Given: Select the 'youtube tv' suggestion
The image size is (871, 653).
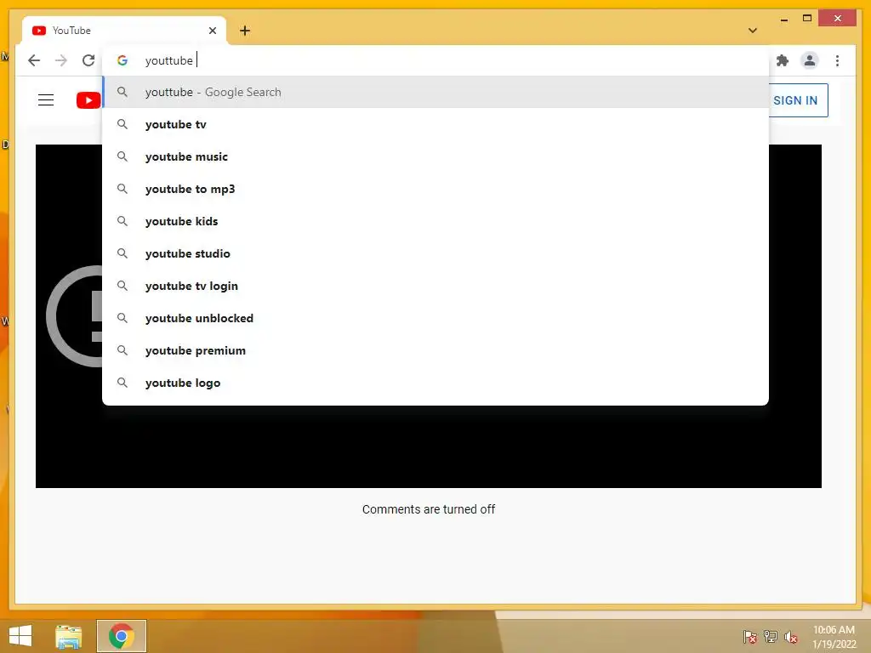Looking at the screenshot, I should click(x=435, y=124).
